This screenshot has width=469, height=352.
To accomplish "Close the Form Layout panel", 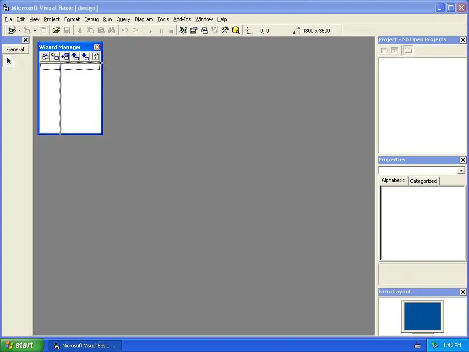I will coord(463,292).
